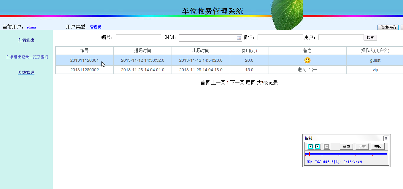Focus the 用户 search input
Viewport: 403px width, 189px height.
point(341,37)
